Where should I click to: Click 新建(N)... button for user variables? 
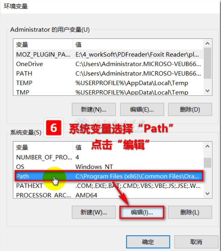[94, 109]
